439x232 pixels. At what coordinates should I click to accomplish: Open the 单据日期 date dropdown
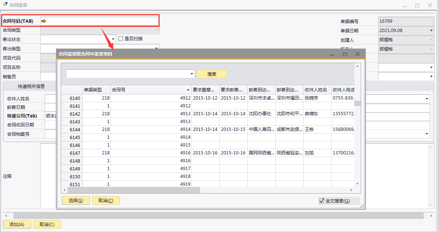[x=432, y=31]
